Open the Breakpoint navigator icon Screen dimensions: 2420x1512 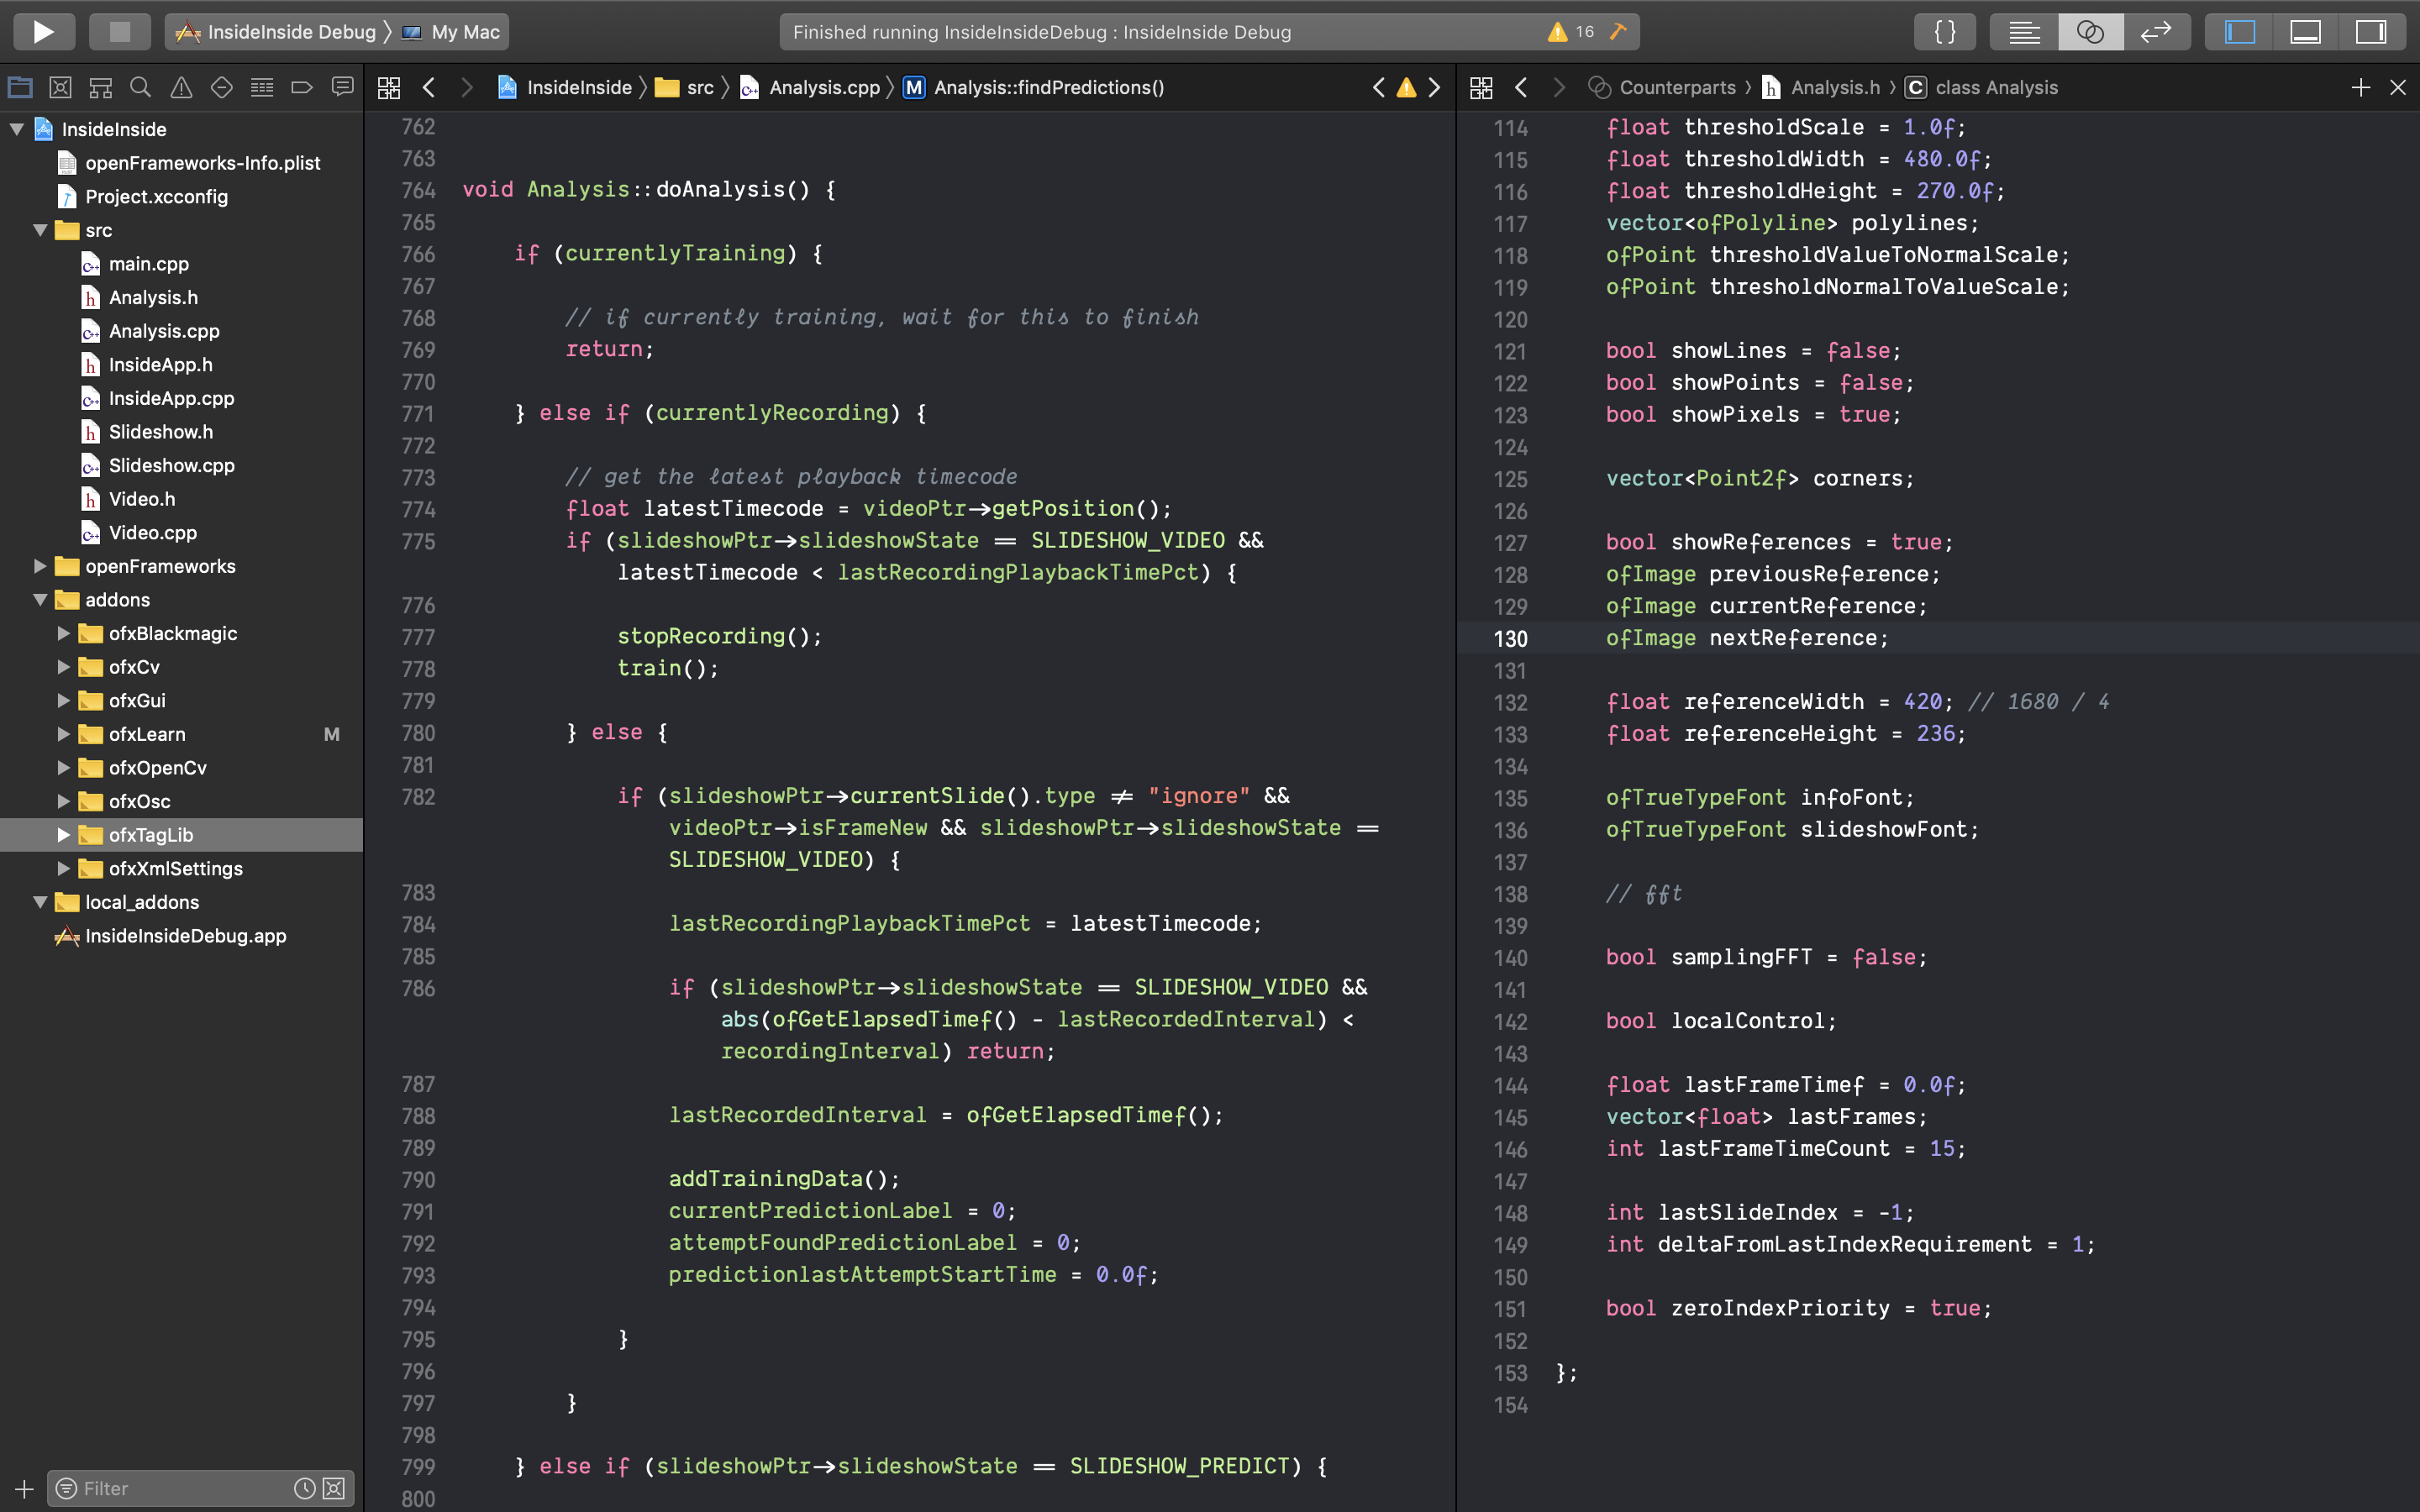click(x=302, y=88)
